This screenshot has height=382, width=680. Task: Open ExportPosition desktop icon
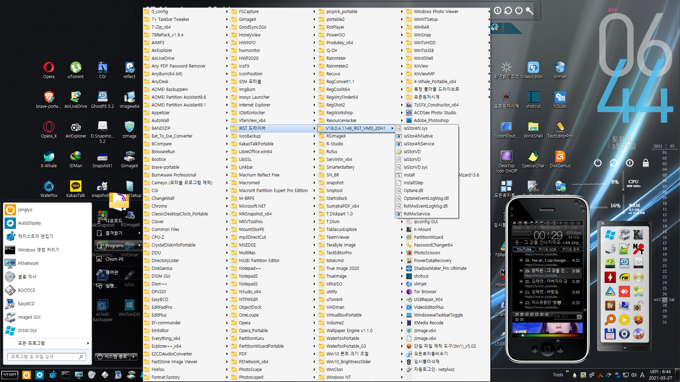(x=506, y=129)
